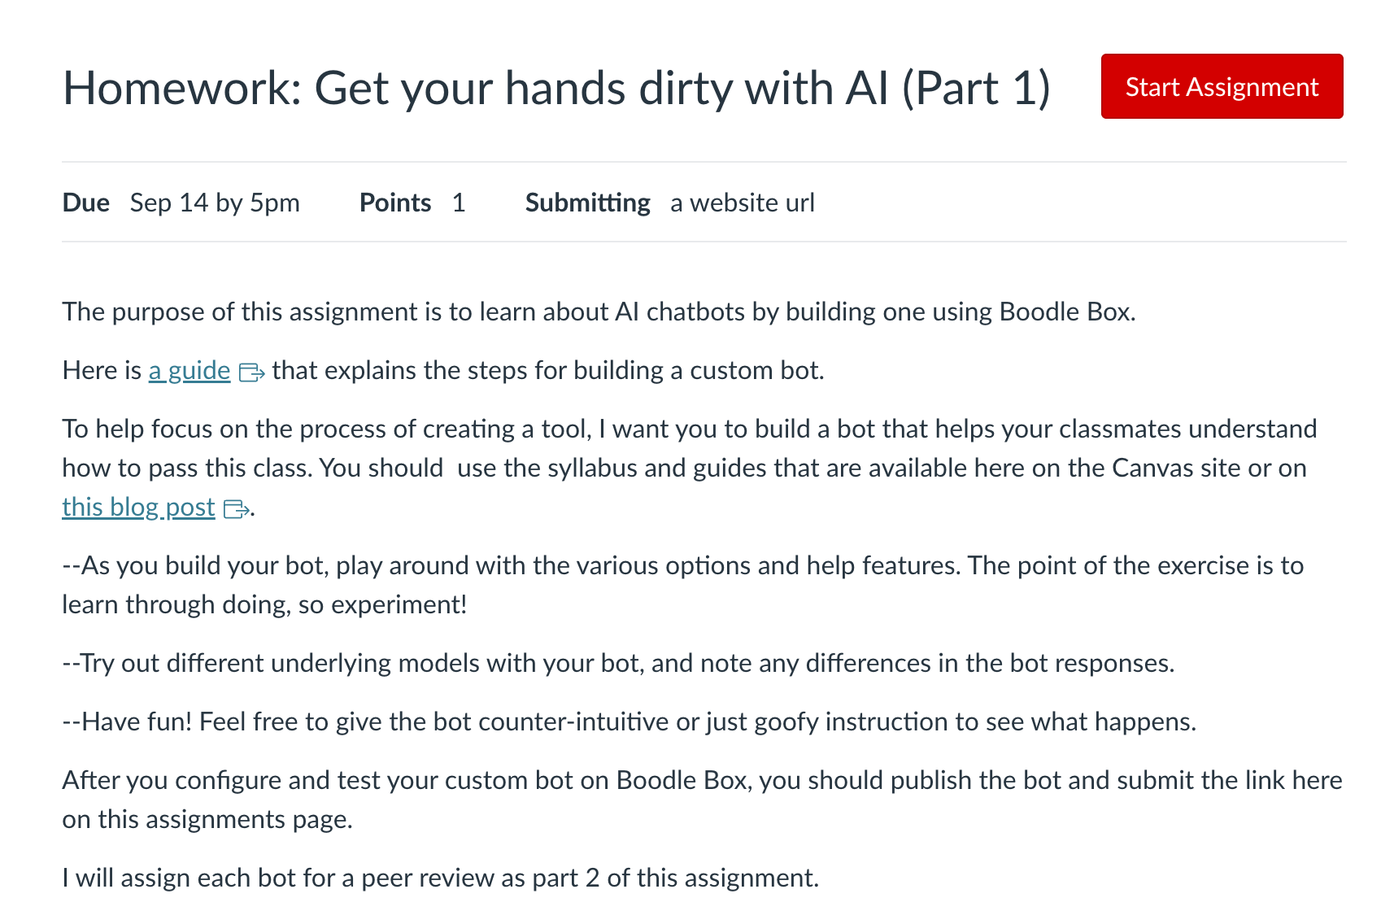Click the "Submitting" label
Image resolution: width=1381 pixels, height=911 pixels.
click(587, 203)
